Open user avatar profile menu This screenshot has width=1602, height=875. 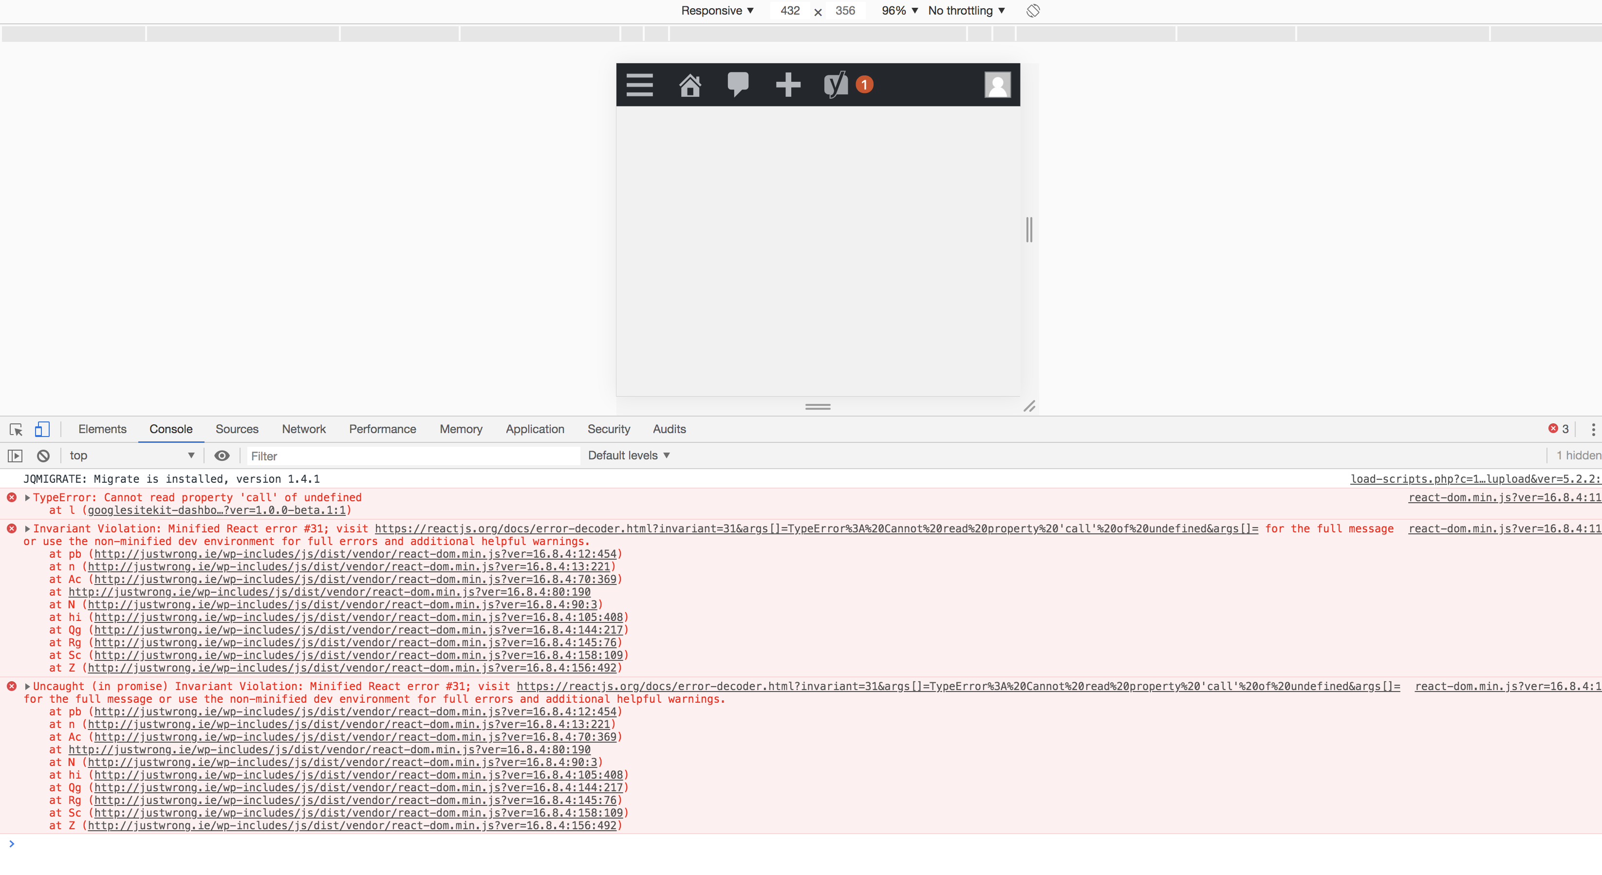point(998,85)
